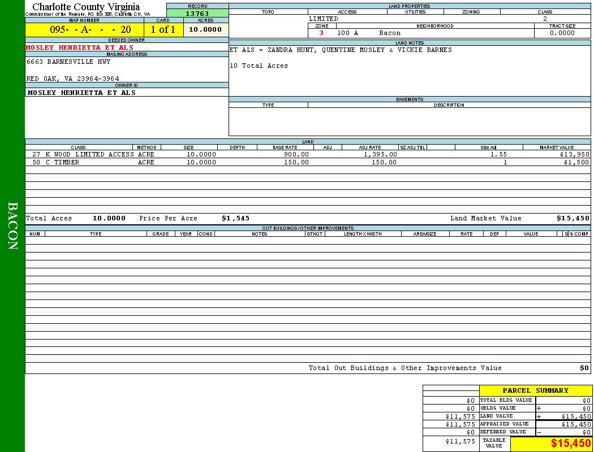Viewport: 594px width, 452px height.
Task: Click the record number 13763 field
Action: (197, 14)
